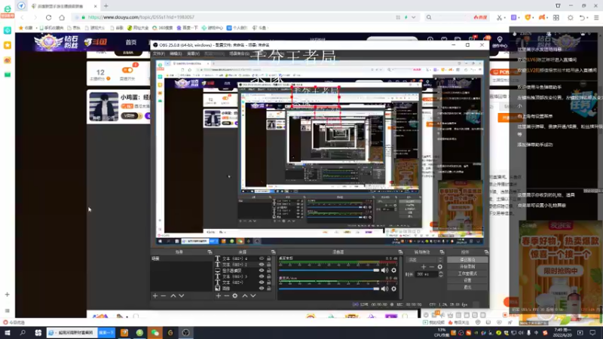Open the dropdown arrow beside the undo icon
The width and height of the screenshot is (603, 339).
[588, 17]
